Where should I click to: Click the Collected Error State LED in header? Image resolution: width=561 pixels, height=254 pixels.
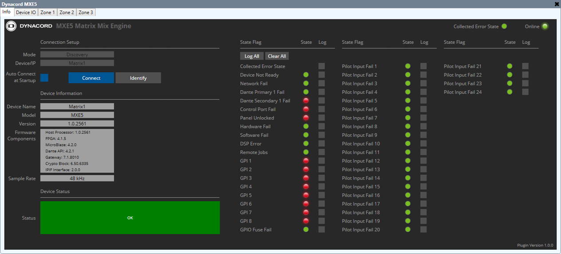504,27
